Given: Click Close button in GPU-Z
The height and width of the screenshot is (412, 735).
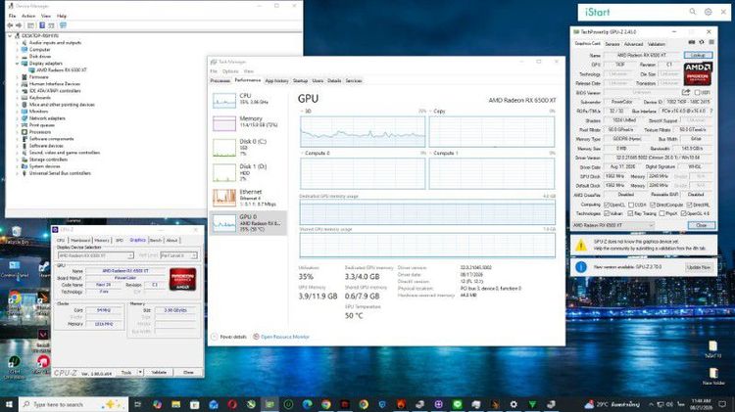Looking at the screenshot, I should (x=702, y=225).
